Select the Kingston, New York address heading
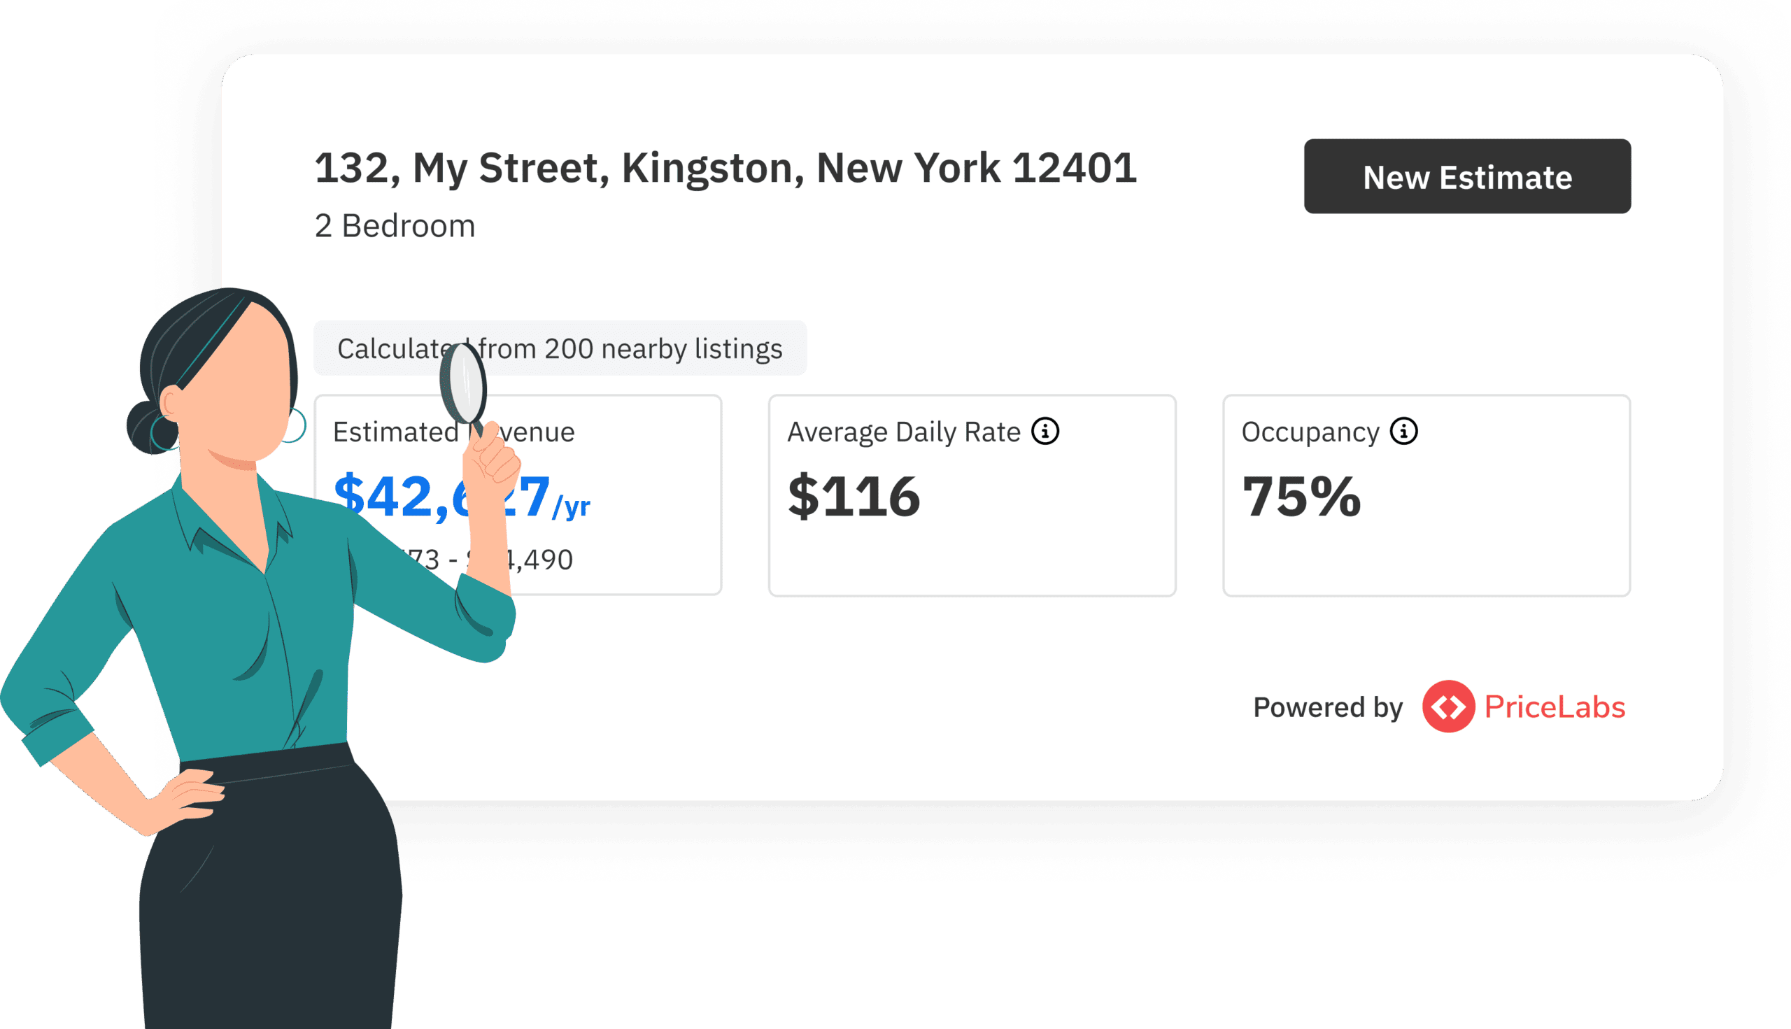The height and width of the screenshot is (1029, 1791). (725, 168)
